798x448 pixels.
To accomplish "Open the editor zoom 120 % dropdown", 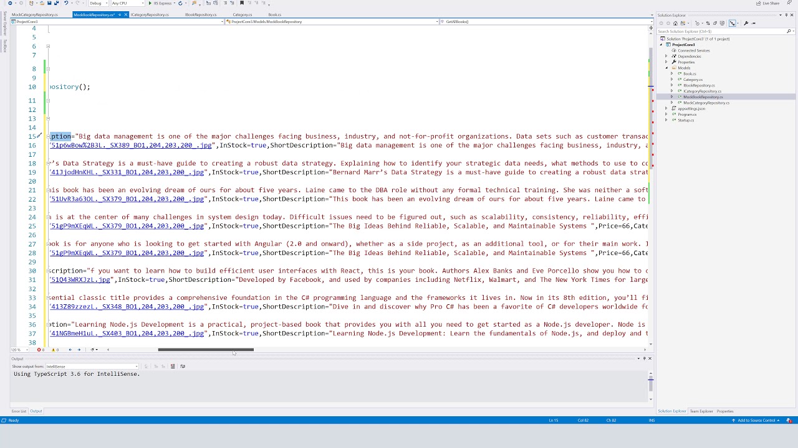I will coord(19,350).
